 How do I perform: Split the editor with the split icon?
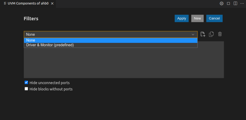click(x=235, y=3)
